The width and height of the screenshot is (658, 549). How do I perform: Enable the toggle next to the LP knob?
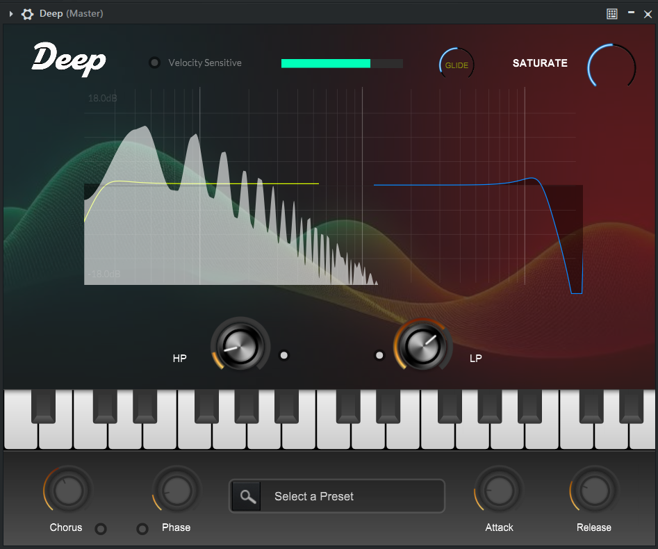click(x=379, y=355)
